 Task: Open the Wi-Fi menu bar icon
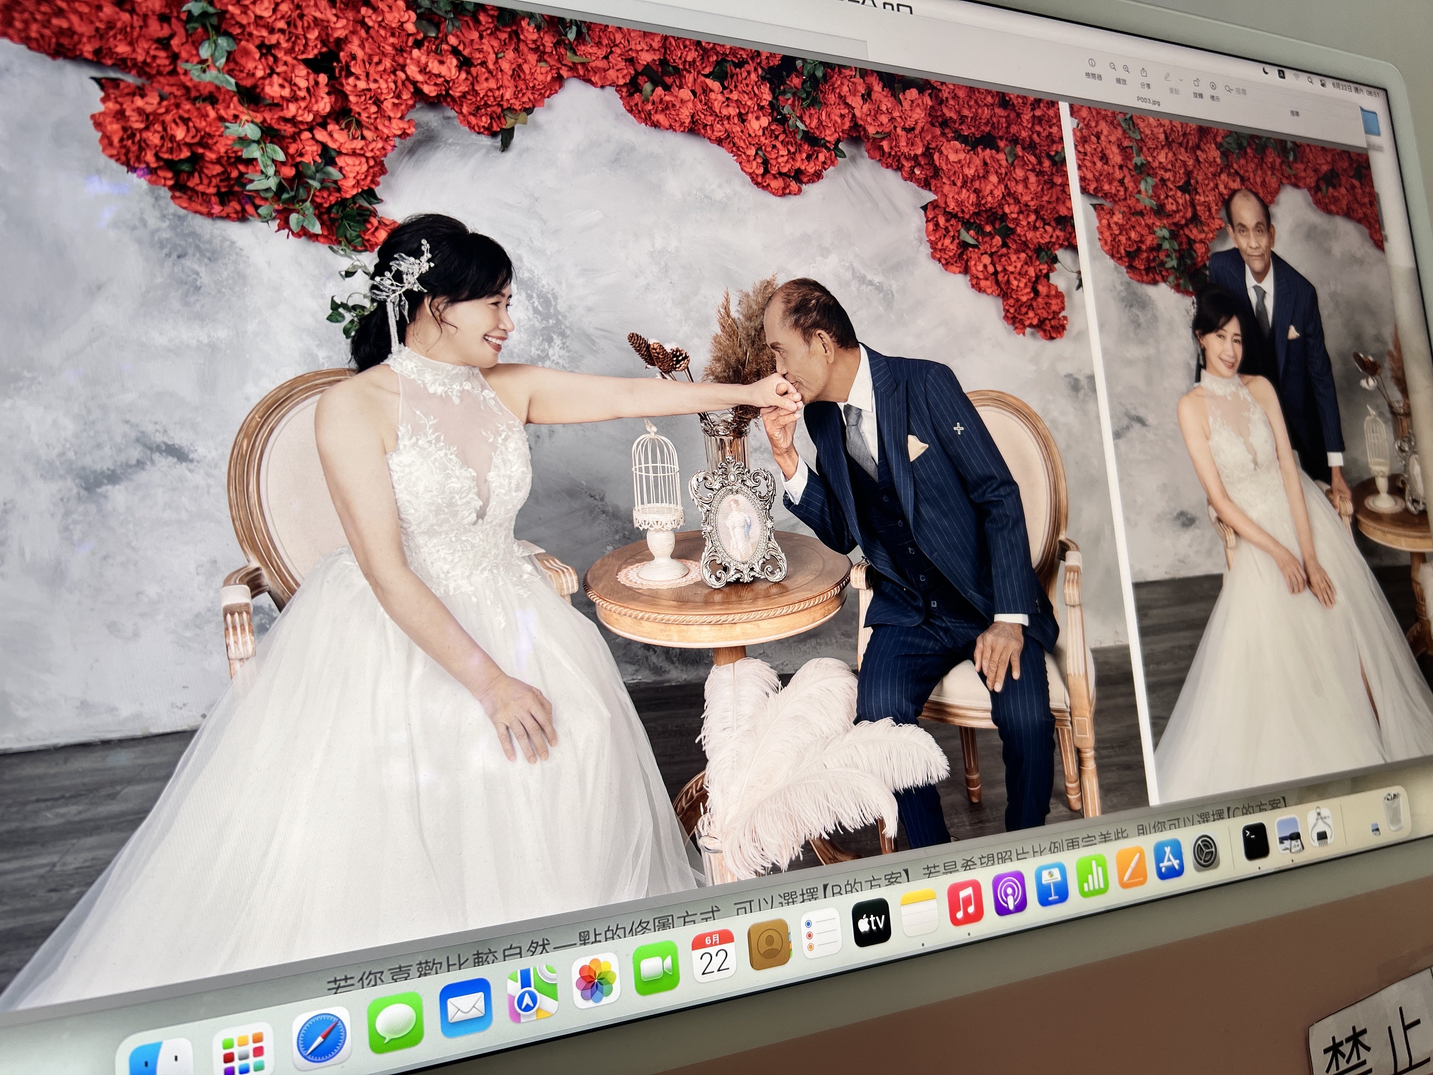(x=1296, y=77)
